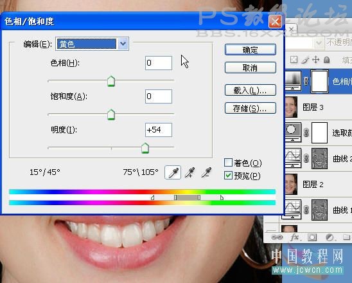
Task: Adjust the 色相 hue slider handle
Action: pos(111,81)
